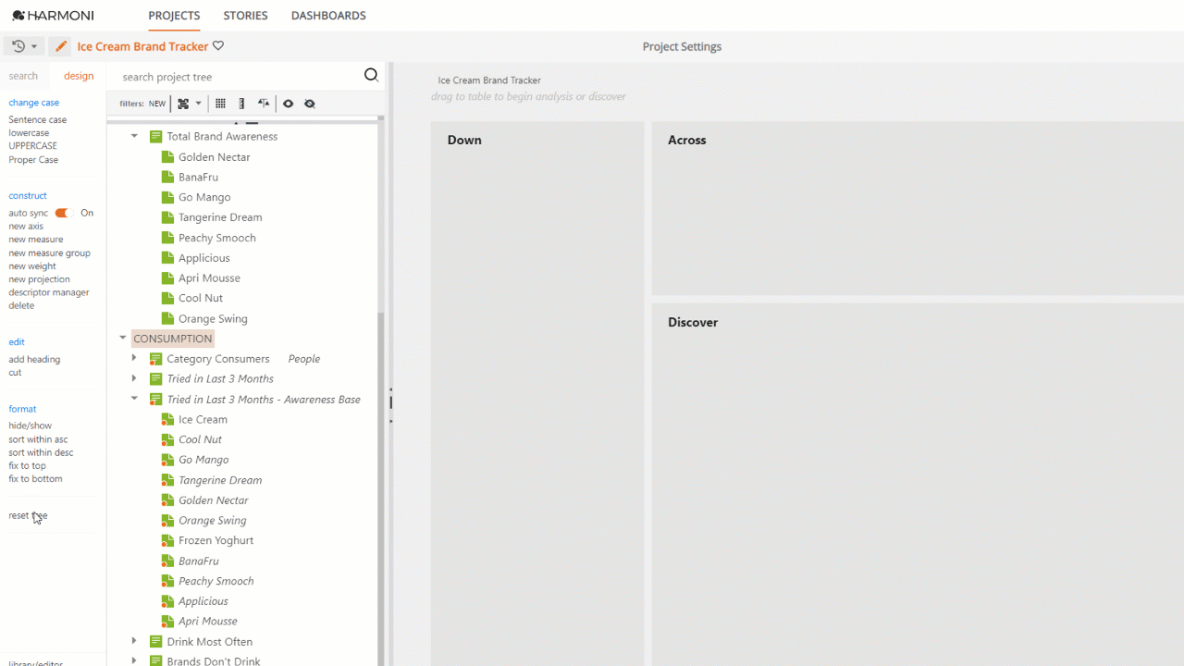Select Tangerine Dream under Total Brand Awareness
This screenshot has width=1184, height=666.
(x=220, y=217)
